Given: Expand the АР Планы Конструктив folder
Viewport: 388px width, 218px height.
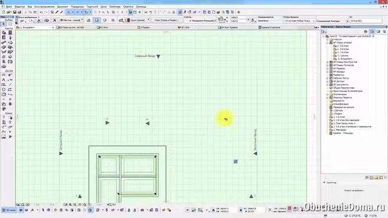Looking at the screenshot, I should coord(327,62).
